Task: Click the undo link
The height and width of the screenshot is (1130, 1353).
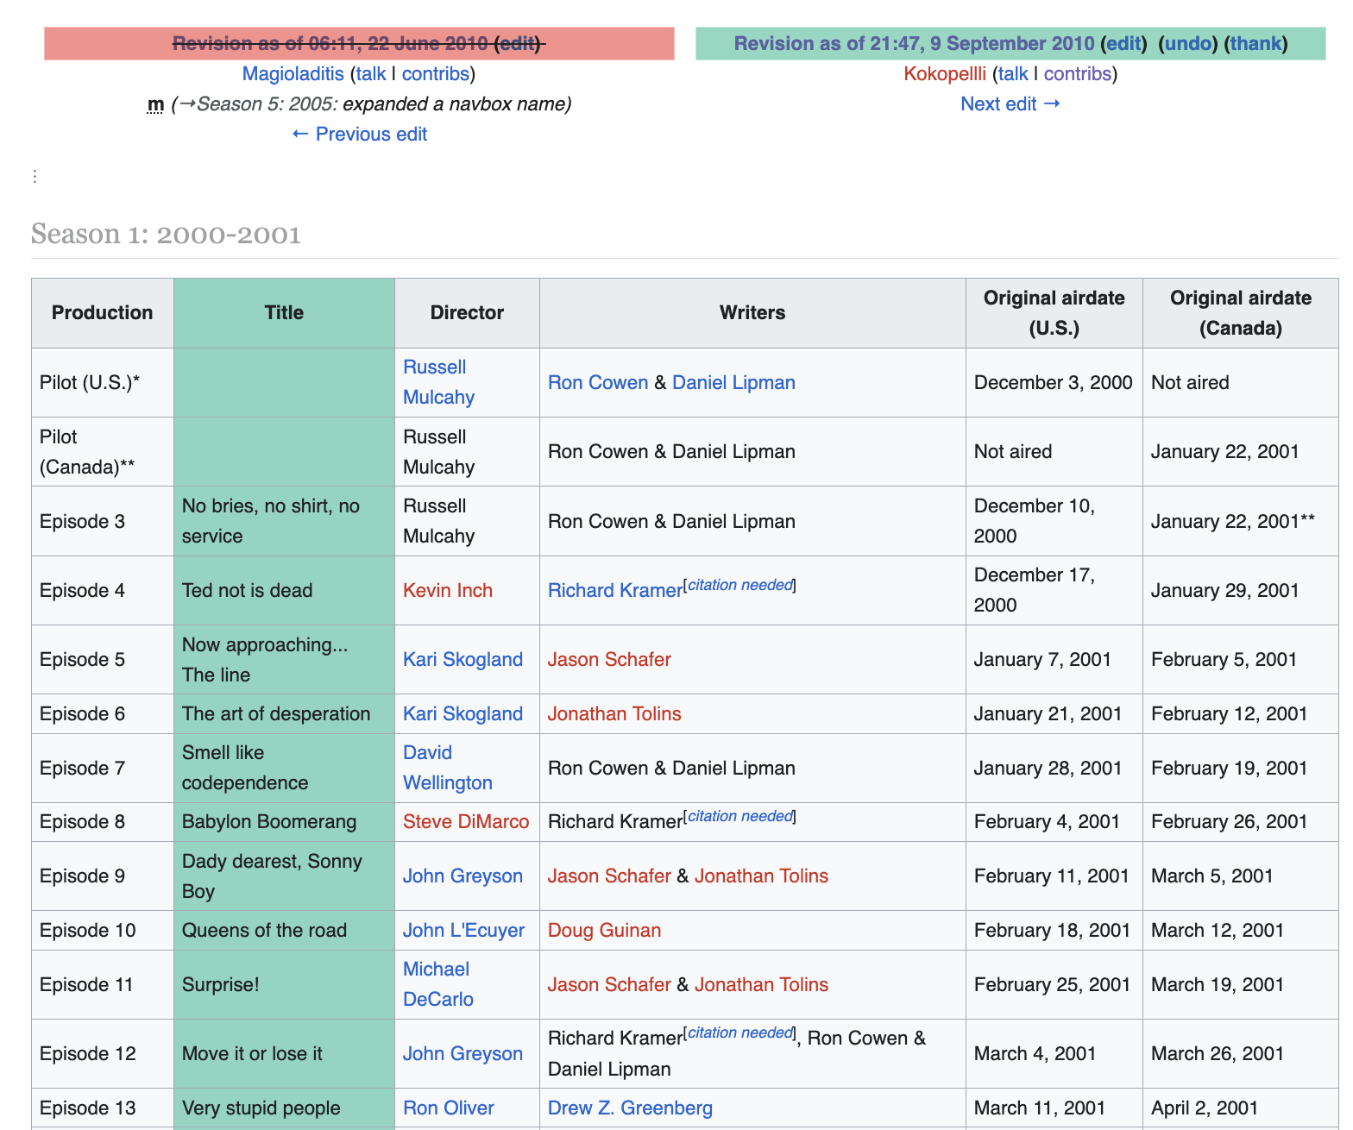Action: (x=1187, y=44)
